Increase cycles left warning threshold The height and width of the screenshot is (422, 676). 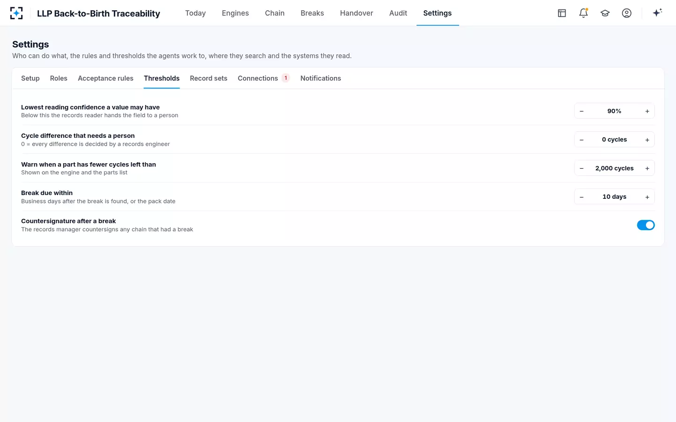[647, 168]
